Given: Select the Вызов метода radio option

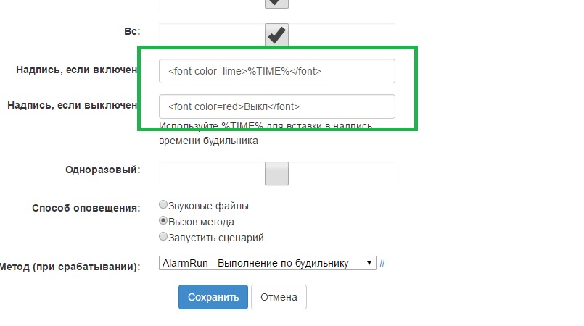Looking at the screenshot, I should click(x=163, y=221).
